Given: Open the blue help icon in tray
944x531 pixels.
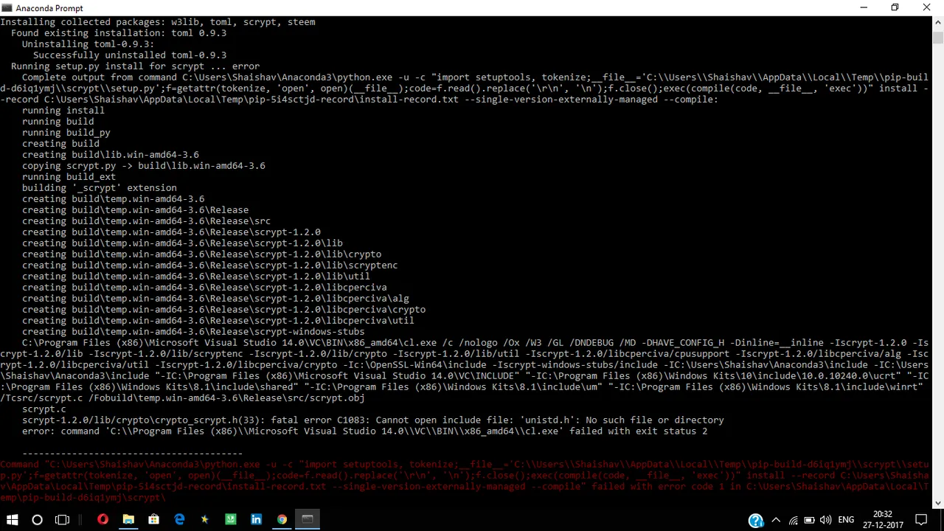Looking at the screenshot, I should click(756, 521).
